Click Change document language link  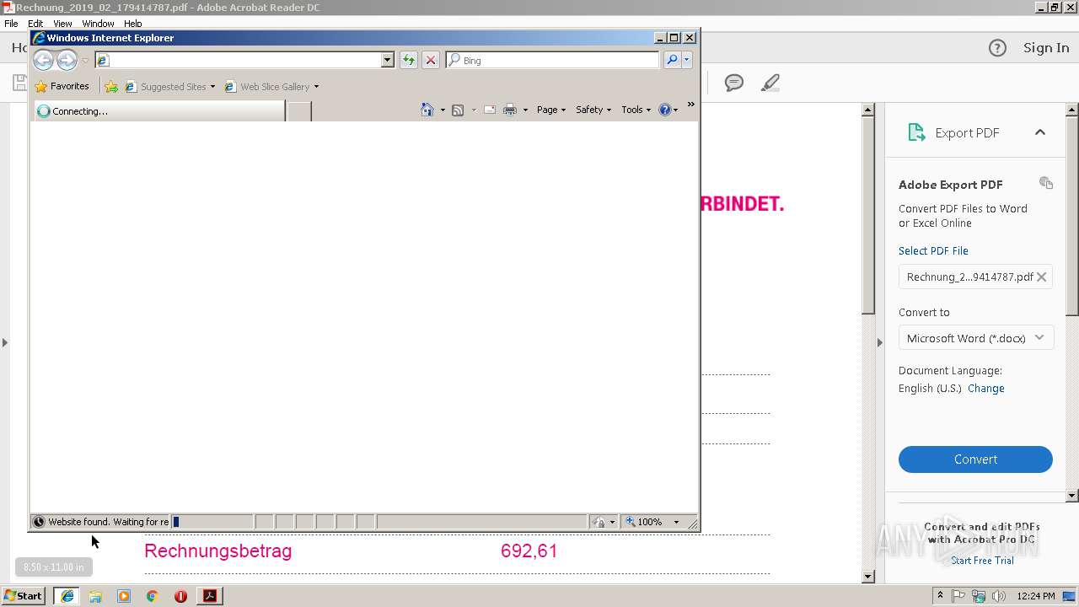(x=986, y=389)
